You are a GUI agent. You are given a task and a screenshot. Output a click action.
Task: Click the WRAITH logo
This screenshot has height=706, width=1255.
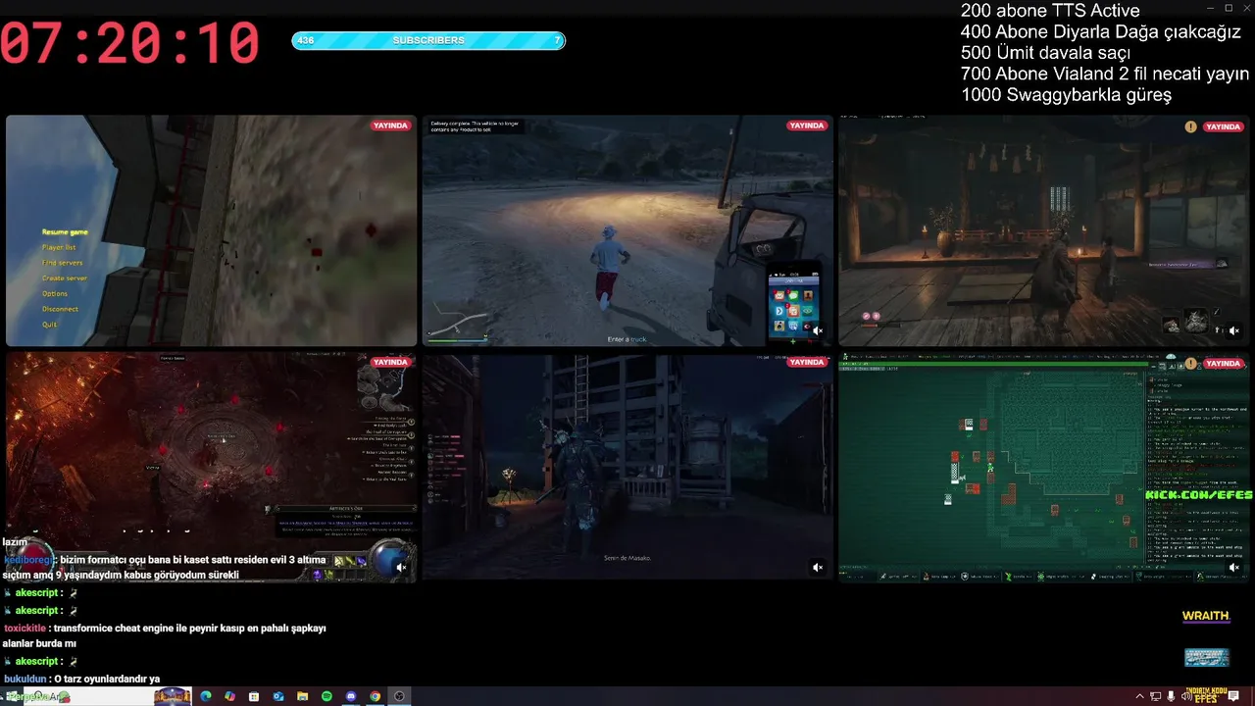(1205, 616)
